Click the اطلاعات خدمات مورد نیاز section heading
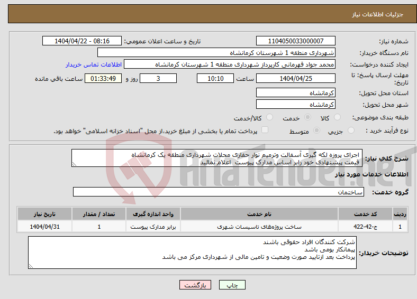417x299 pixels. (x=371, y=174)
